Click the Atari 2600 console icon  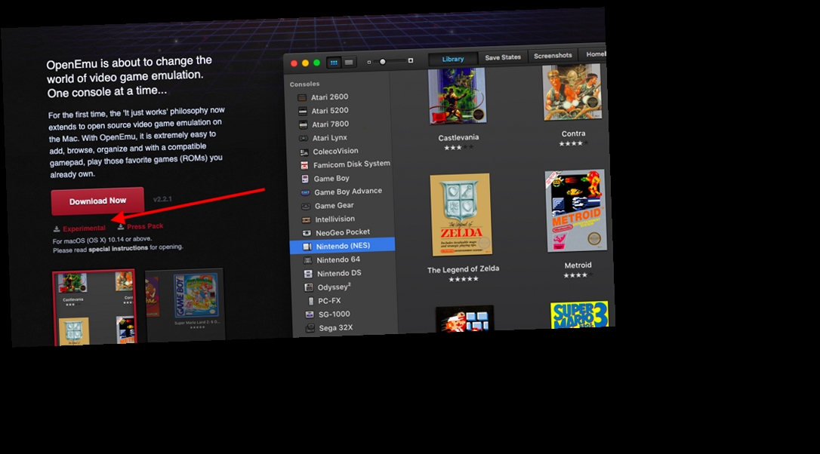pyautogui.click(x=302, y=97)
